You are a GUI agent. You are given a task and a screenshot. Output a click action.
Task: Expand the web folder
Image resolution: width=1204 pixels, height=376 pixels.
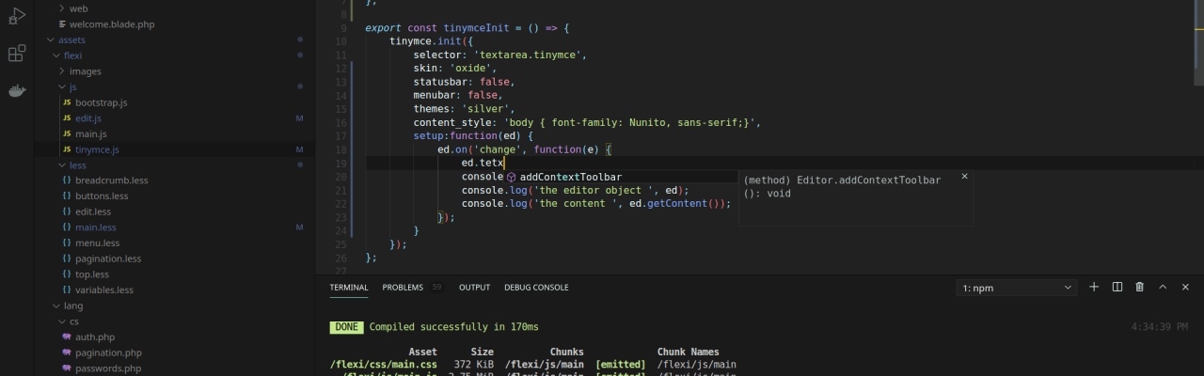click(78, 8)
